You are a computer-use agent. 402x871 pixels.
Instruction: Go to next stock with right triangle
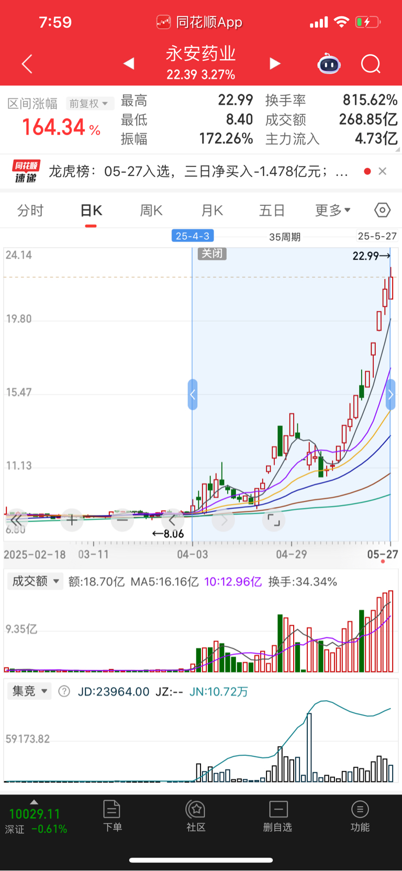275,64
